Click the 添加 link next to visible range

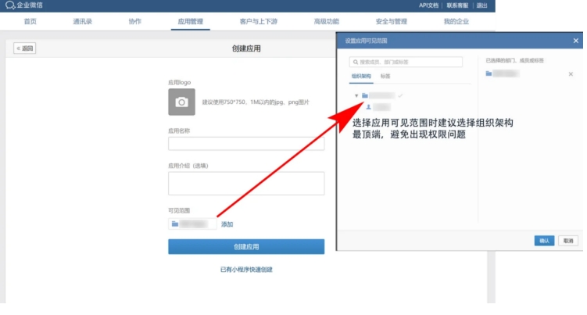click(x=227, y=224)
